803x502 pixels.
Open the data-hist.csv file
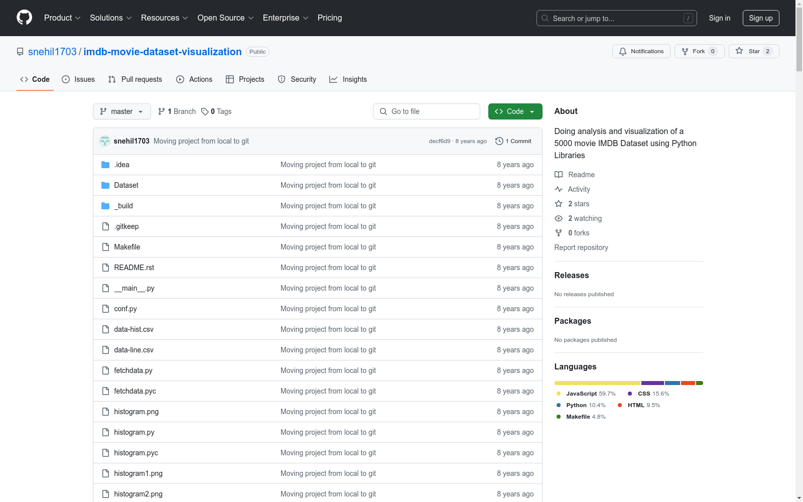pyautogui.click(x=134, y=329)
